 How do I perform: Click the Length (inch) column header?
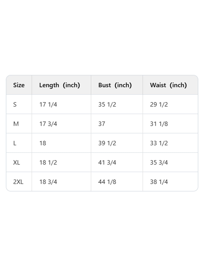tap(60, 85)
